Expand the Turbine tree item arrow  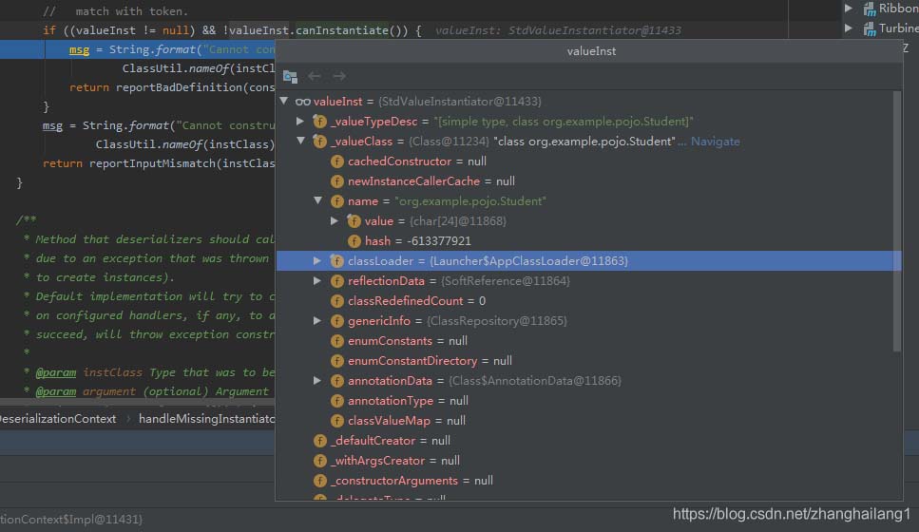point(849,28)
